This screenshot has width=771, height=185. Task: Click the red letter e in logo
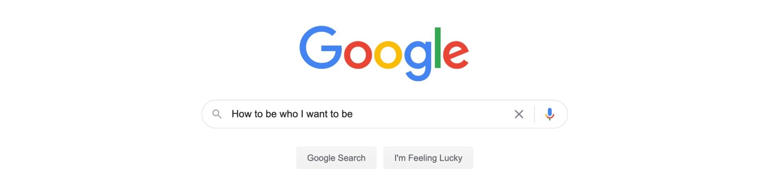point(456,54)
